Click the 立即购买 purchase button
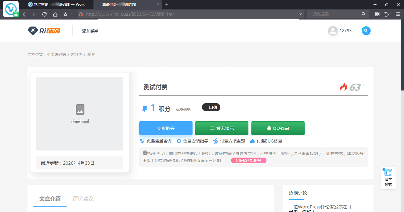 166,128
